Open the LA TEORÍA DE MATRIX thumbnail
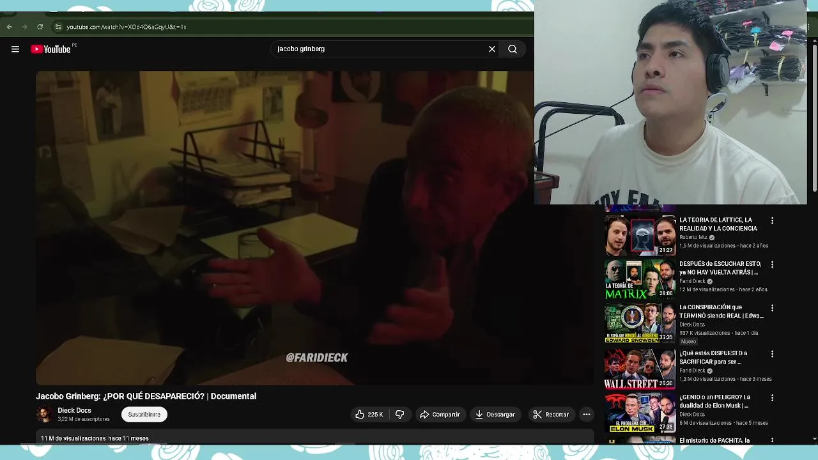 (640, 279)
